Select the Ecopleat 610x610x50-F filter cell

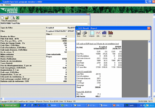pyautogui.click(x=56, y=31)
